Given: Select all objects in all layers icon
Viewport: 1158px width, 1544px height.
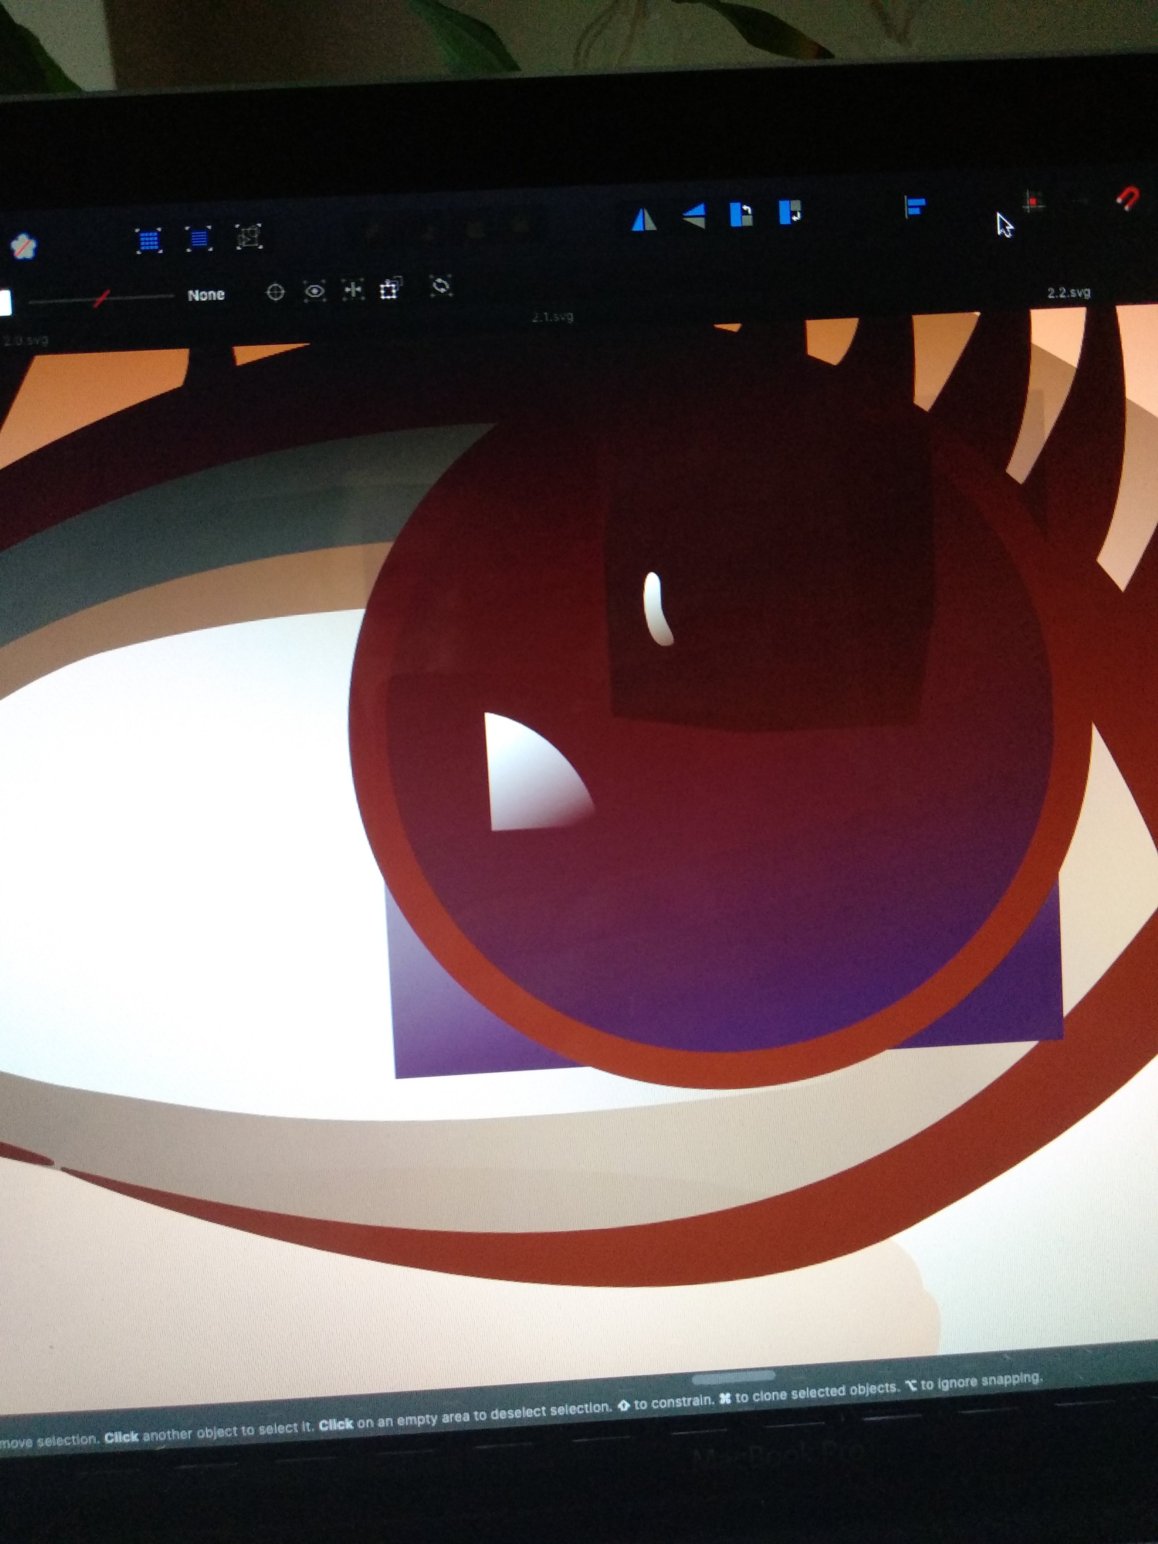Looking at the screenshot, I should 149,240.
